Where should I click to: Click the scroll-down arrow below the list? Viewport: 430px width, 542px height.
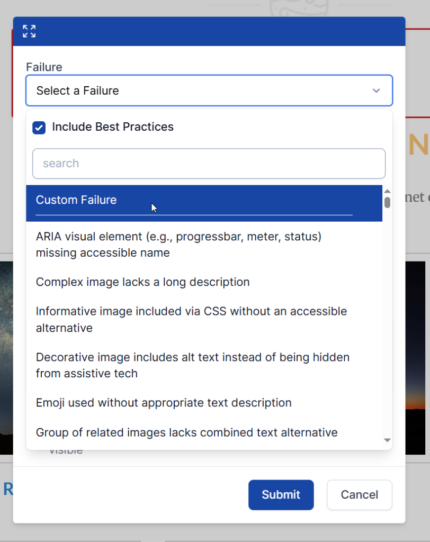[387, 440]
